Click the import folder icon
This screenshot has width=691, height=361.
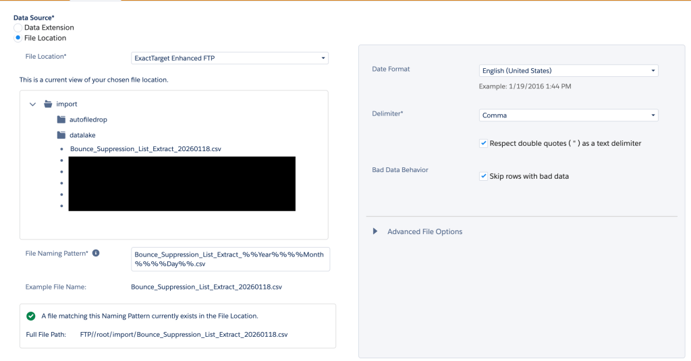48,104
